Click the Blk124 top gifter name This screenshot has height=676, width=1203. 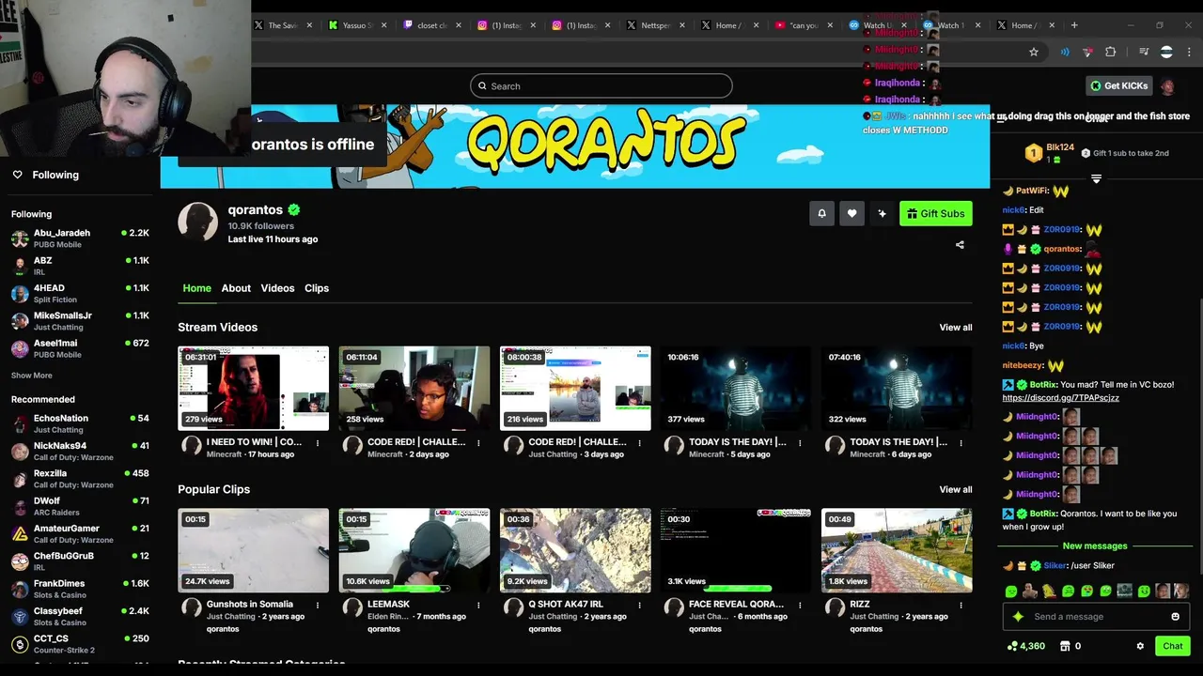(1060, 147)
